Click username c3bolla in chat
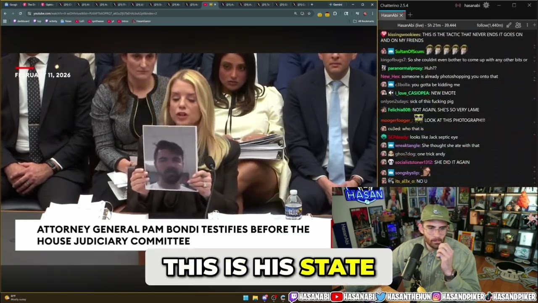This screenshot has width=538, height=303. [402, 85]
